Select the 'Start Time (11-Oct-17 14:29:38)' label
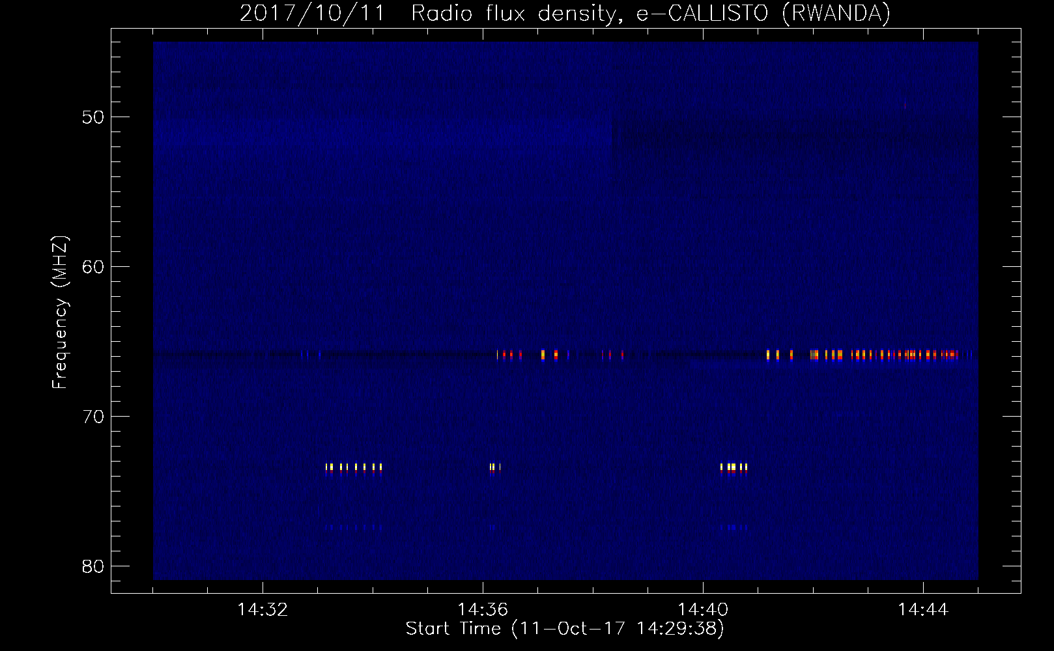This screenshot has height=651, width=1054. click(565, 629)
